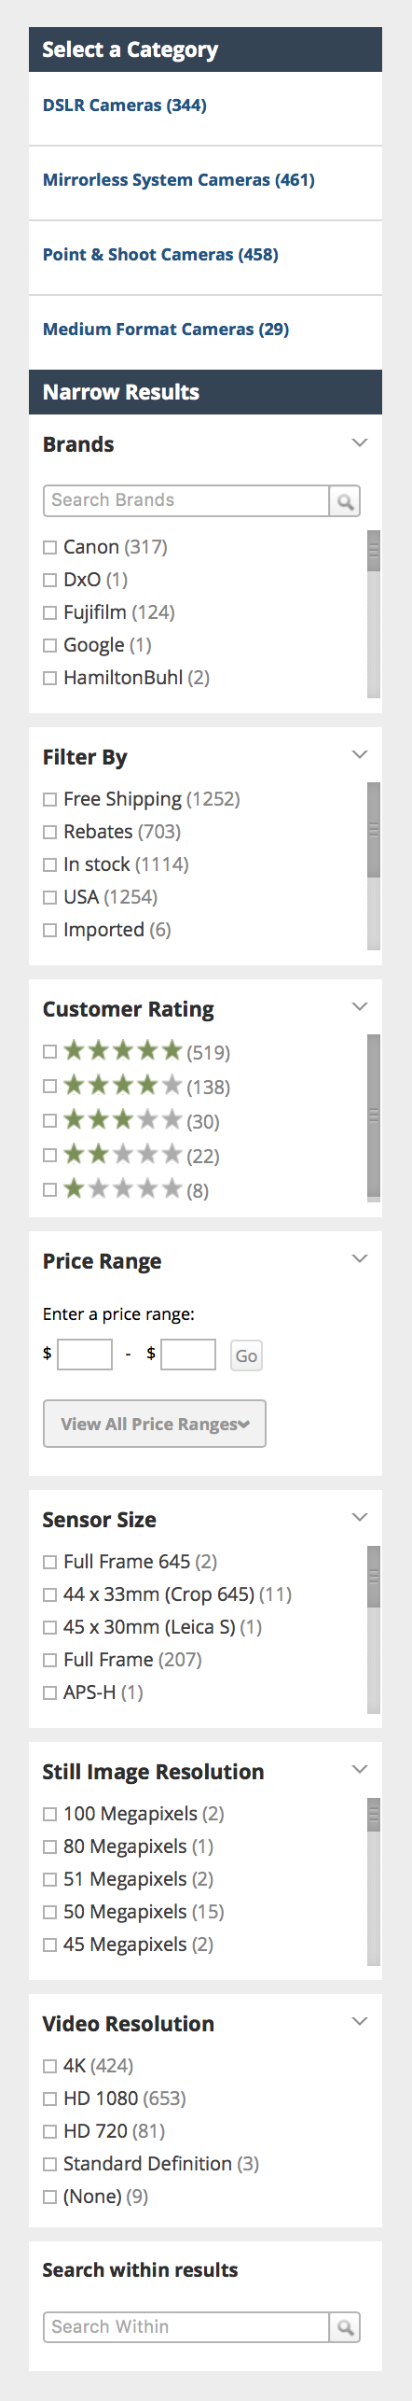Click the Brands list scrollbar
Screen dimensions: 412x2401
(374, 614)
